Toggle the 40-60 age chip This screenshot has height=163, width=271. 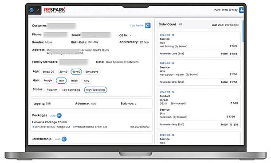[x=76, y=72]
